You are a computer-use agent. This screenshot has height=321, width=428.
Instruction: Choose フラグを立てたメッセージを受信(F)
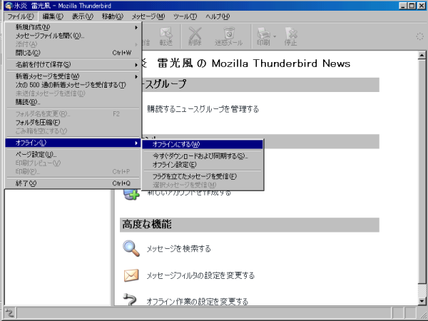pos(203,176)
